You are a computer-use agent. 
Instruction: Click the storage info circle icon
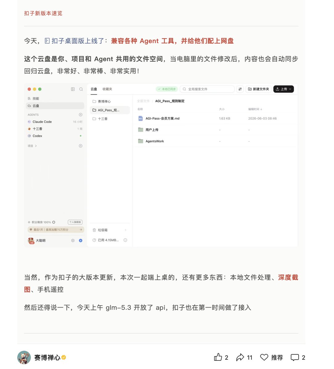click(125, 240)
